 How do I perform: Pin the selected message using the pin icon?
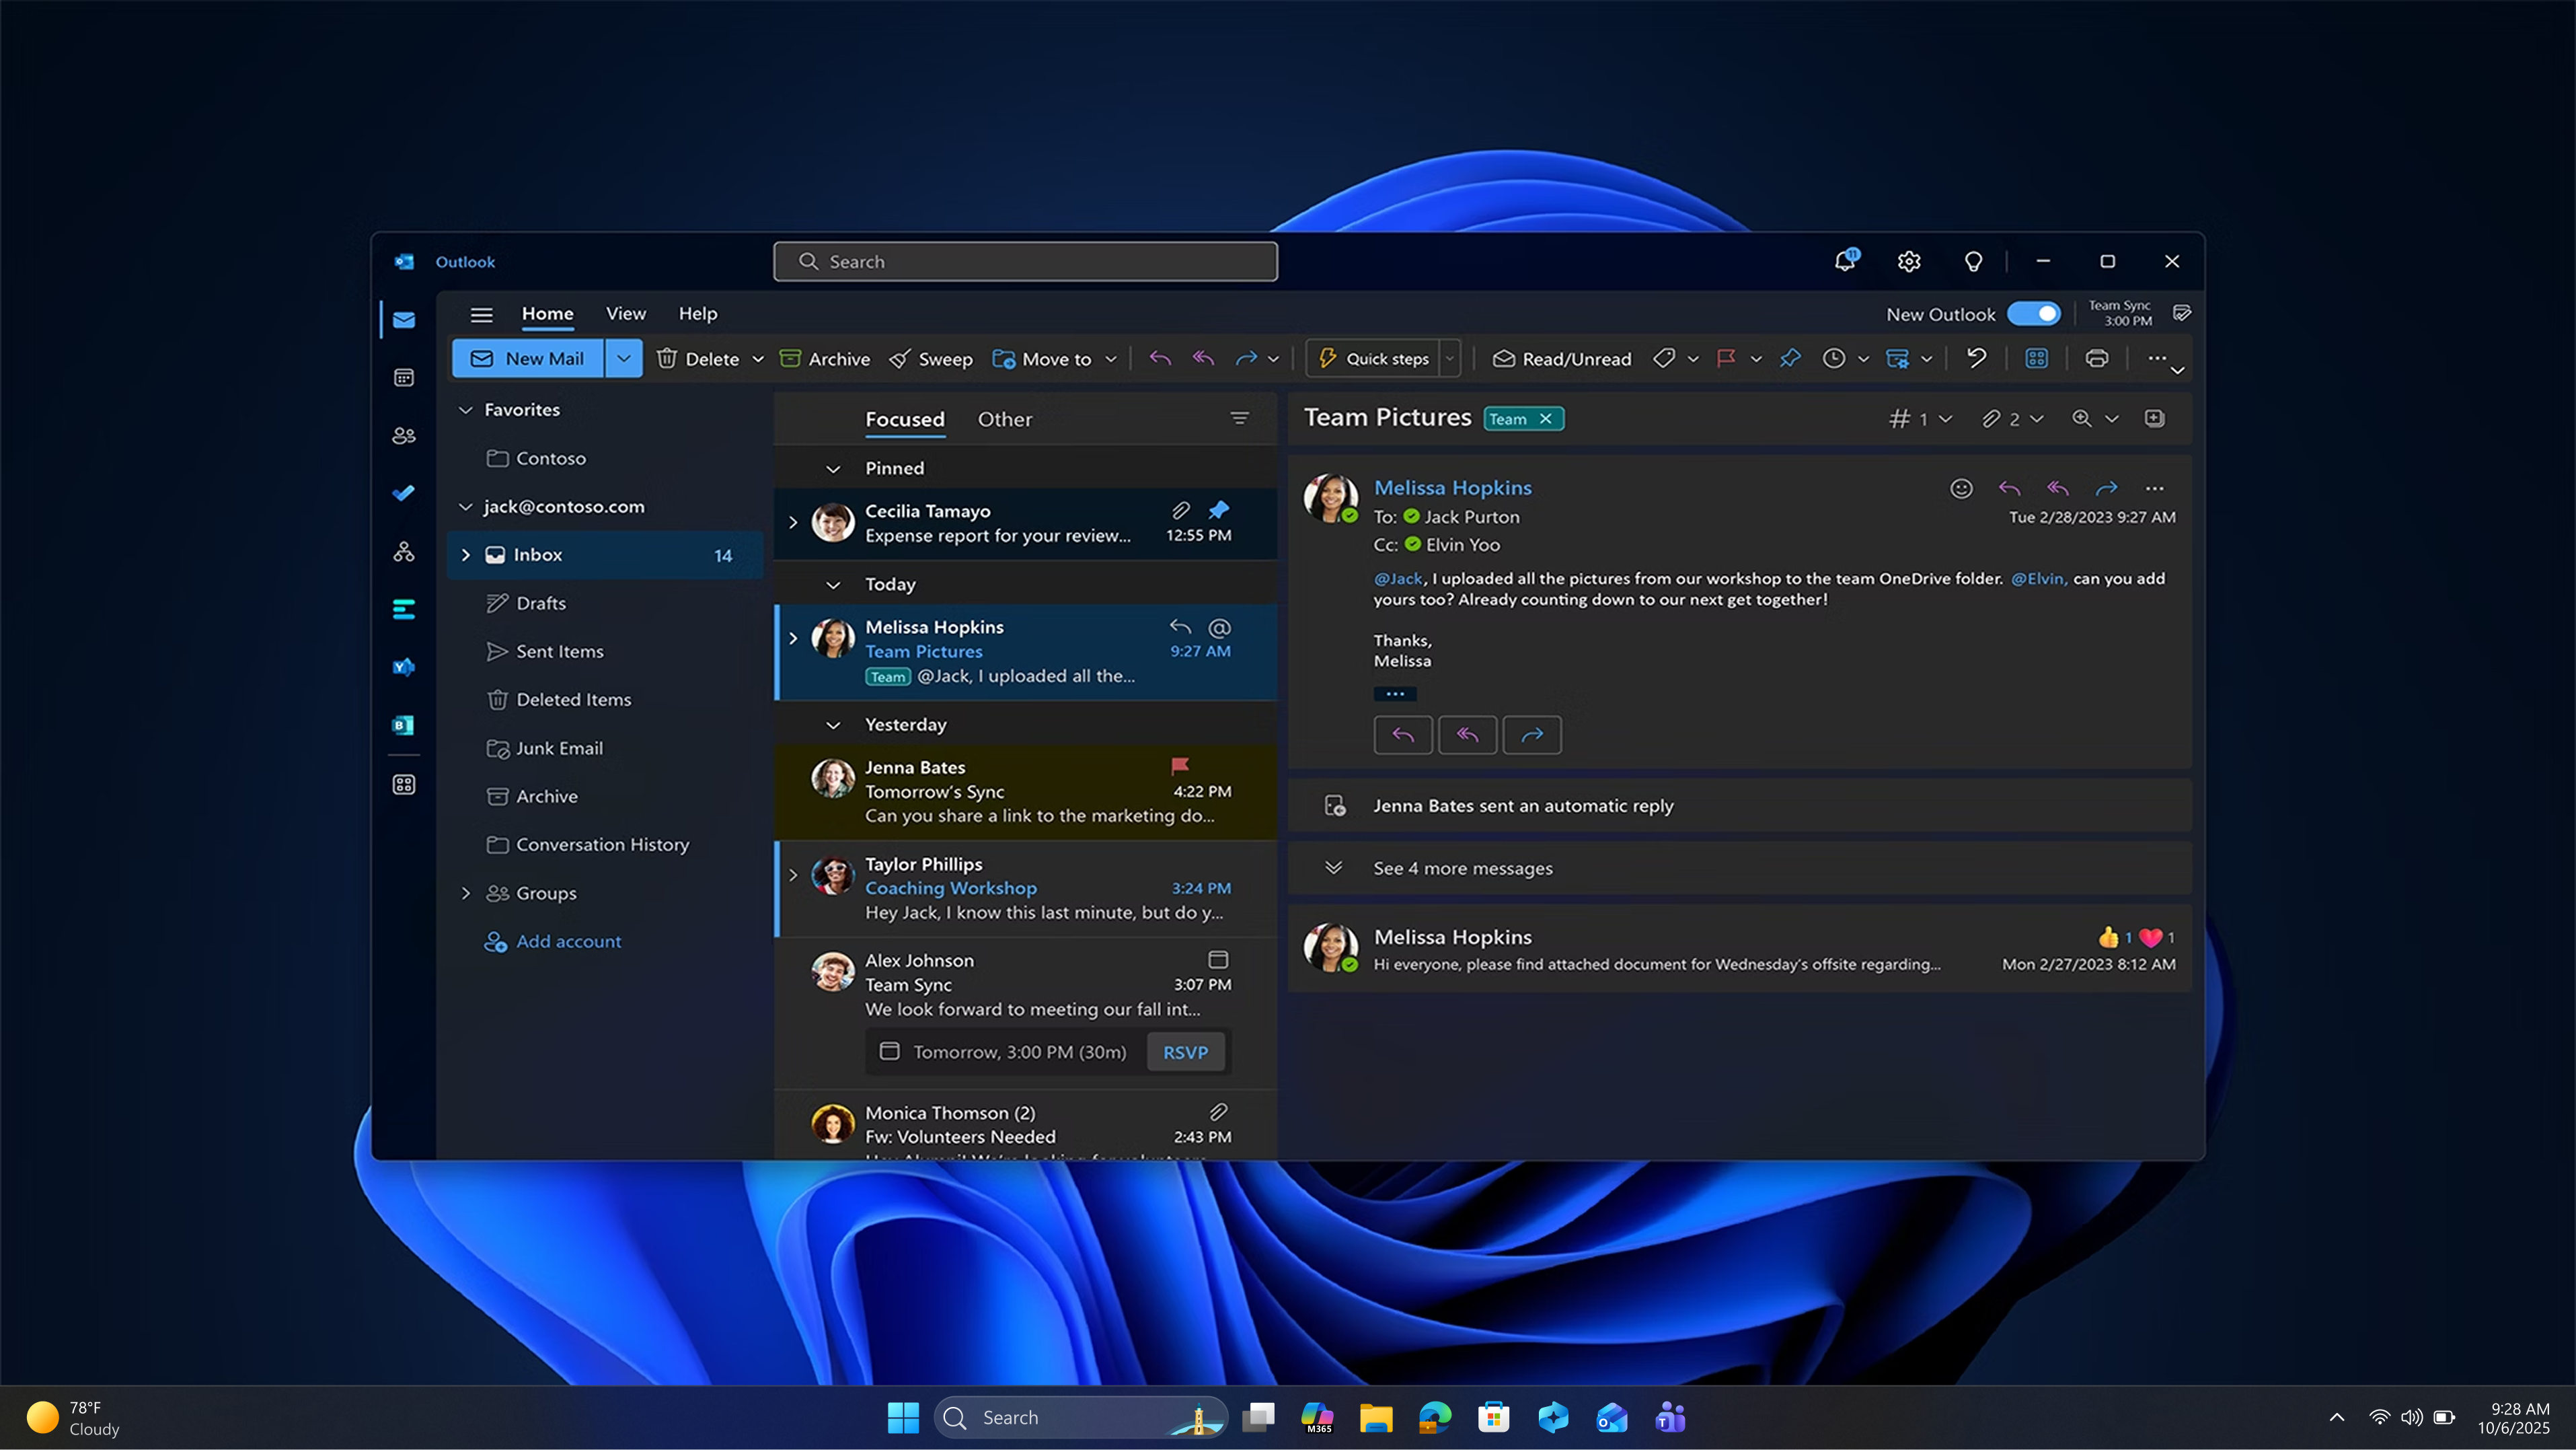tap(1789, 358)
